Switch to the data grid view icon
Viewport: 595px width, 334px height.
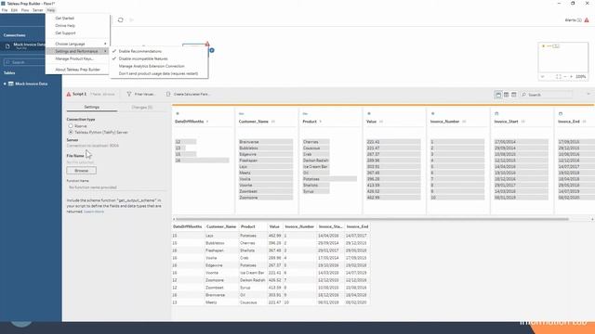[506, 95]
